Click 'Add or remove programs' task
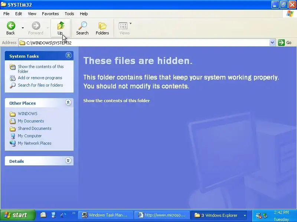This screenshot has height=222, width=297. coord(40,78)
